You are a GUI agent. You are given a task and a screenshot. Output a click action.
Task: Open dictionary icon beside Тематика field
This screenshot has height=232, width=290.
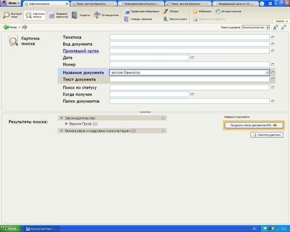(273, 37)
